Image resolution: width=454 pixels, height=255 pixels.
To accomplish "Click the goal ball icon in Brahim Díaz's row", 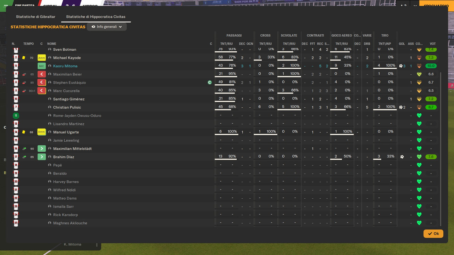I will tap(402, 157).
